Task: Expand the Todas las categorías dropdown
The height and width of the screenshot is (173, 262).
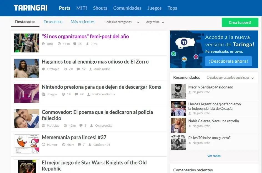Action: coord(122,22)
